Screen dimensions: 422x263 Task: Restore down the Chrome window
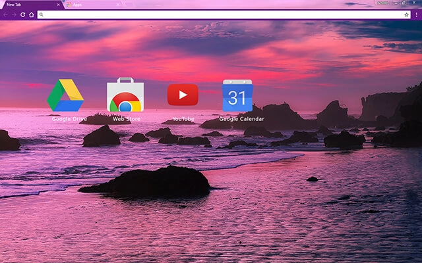coord(404,3)
